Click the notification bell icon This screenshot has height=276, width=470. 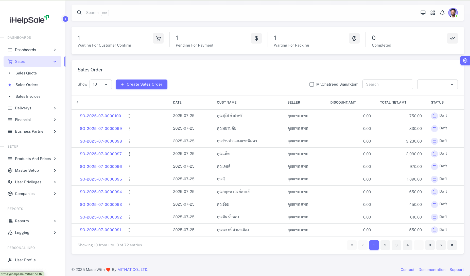point(442,13)
